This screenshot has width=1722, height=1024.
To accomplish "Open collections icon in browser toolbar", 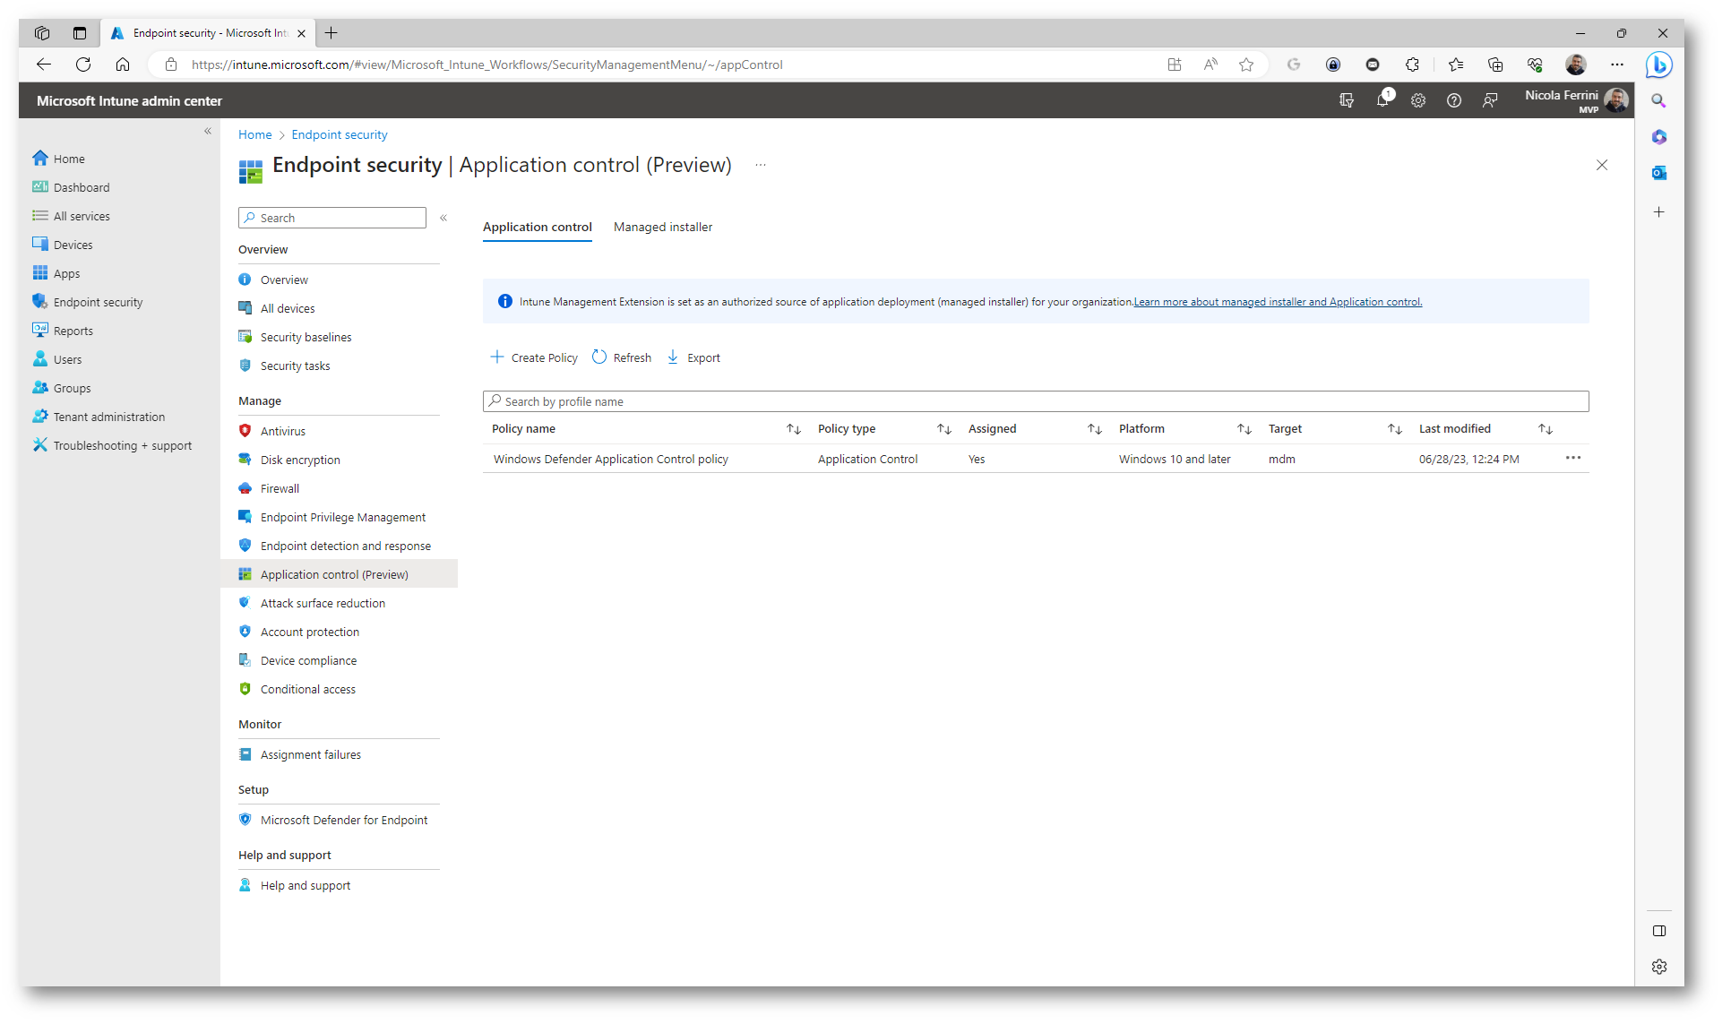I will point(1495,65).
